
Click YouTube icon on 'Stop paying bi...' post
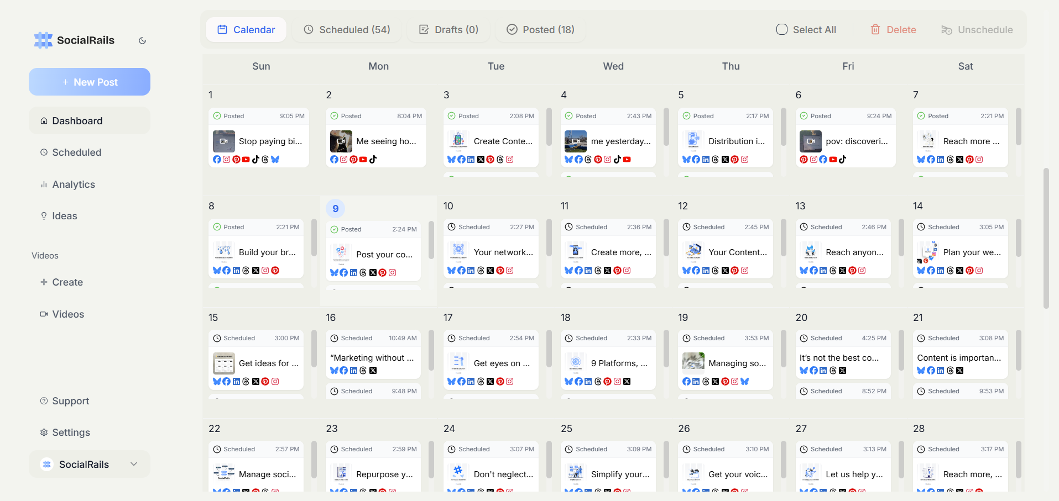246,159
